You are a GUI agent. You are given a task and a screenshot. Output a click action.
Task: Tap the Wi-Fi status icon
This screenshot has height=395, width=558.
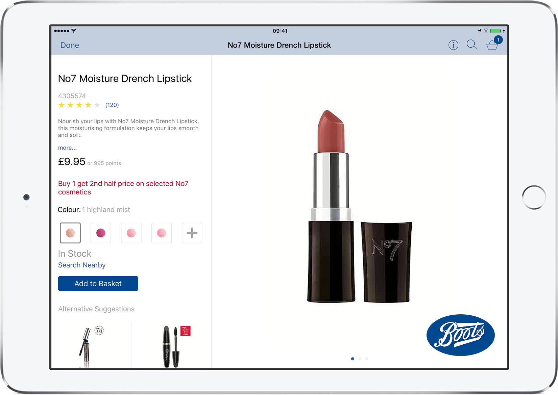click(74, 31)
